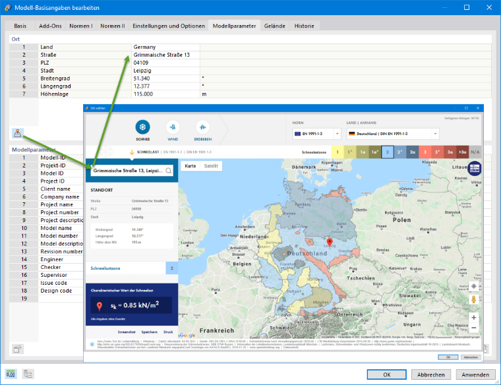Pick snow load zone 1a swatch
Viewport: 501px width, 385px height.
[363, 152]
